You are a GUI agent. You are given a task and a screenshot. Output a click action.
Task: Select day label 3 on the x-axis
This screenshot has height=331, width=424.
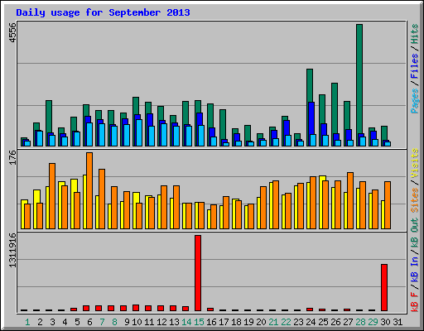(x=52, y=322)
